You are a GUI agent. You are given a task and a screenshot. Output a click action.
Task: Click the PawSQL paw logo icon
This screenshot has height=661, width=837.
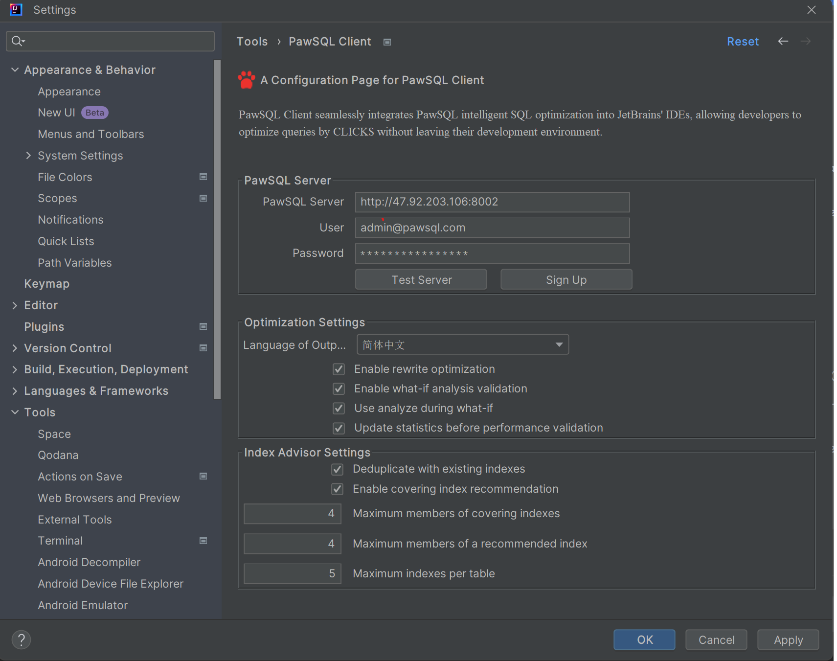point(246,80)
